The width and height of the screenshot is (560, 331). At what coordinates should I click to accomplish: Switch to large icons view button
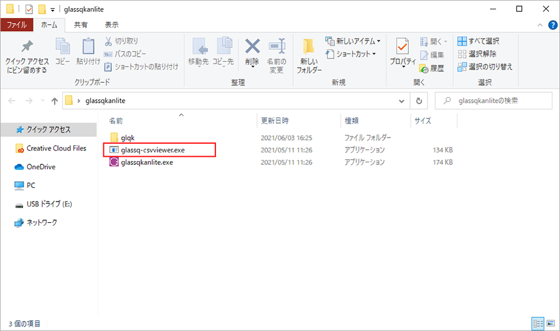click(551, 324)
